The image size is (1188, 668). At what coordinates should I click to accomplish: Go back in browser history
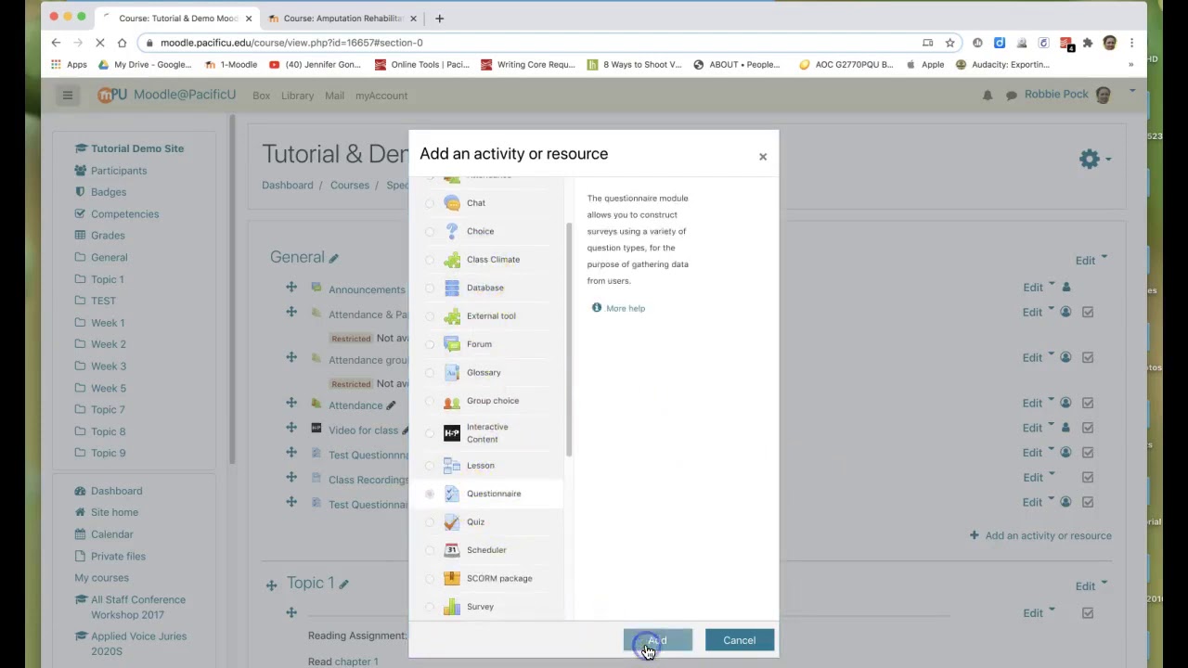[56, 43]
